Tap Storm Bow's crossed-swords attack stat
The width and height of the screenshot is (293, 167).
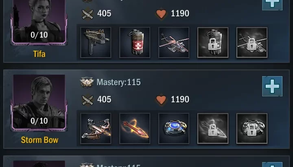(x=96, y=99)
